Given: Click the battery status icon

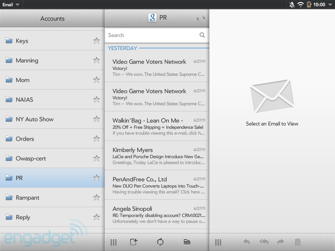Looking at the screenshot, I should pyautogui.click(x=309, y=5).
